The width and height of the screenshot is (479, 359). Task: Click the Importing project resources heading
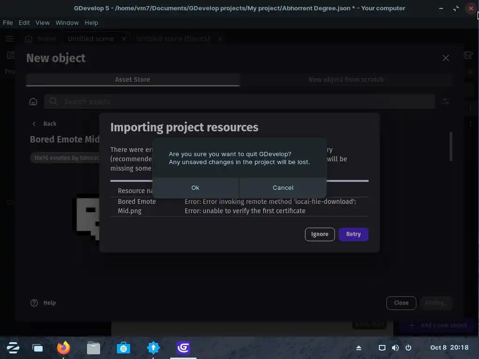point(184,127)
